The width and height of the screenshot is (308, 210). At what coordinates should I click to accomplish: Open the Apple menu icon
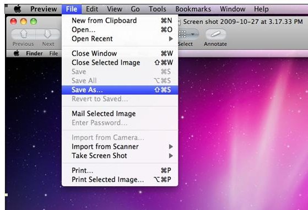(18, 9)
